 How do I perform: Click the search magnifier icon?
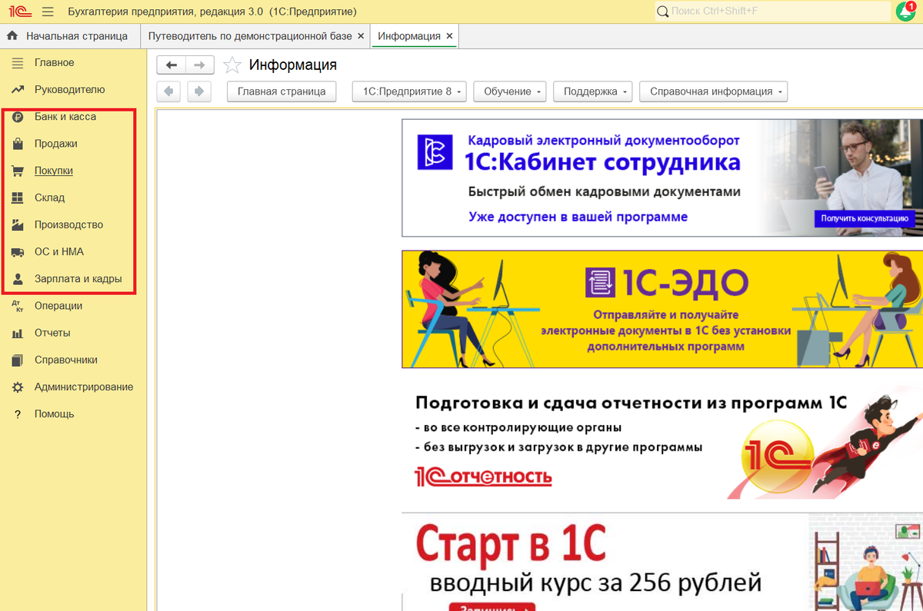point(663,12)
